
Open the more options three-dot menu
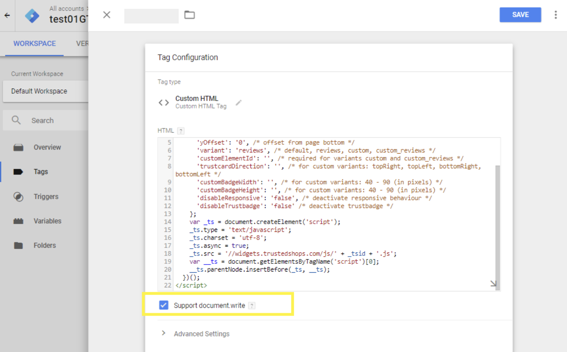pos(556,15)
